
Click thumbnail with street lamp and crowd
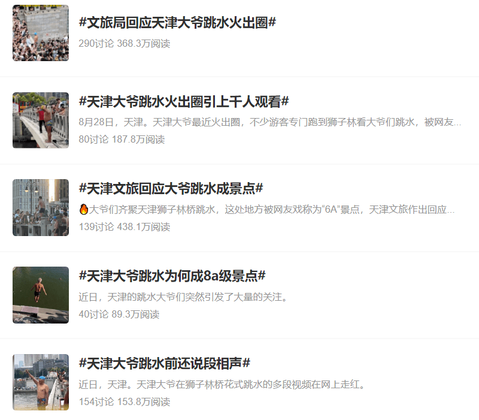coord(41,207)
